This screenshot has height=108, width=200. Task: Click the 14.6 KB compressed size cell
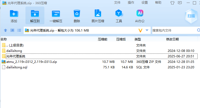(127, 67)
